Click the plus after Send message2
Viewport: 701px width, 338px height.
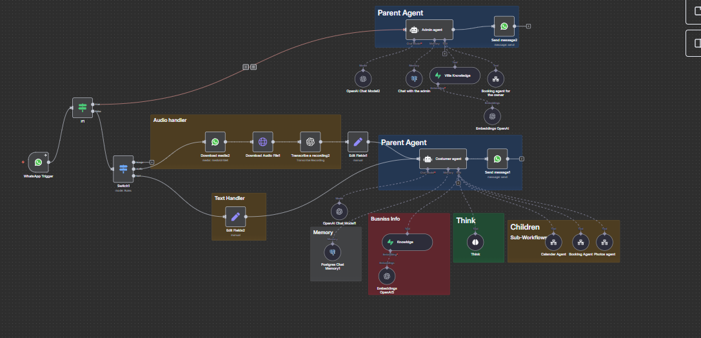tap(529, 26)
